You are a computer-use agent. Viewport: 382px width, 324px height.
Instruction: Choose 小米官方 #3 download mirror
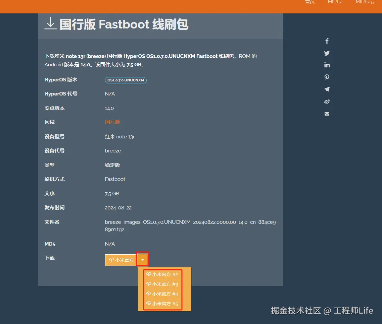pos(162,284)
